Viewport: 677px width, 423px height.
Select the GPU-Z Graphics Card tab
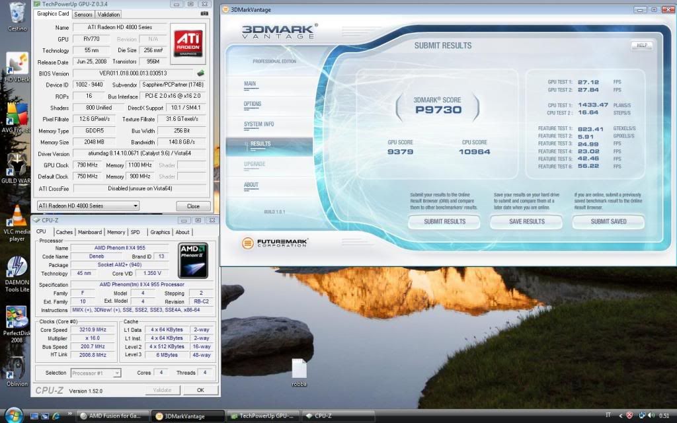click(53, 14)
